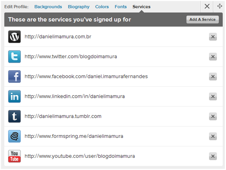Remove the YouTube blogdoimamura service
The image size is (226, 170).
[213, 156]
